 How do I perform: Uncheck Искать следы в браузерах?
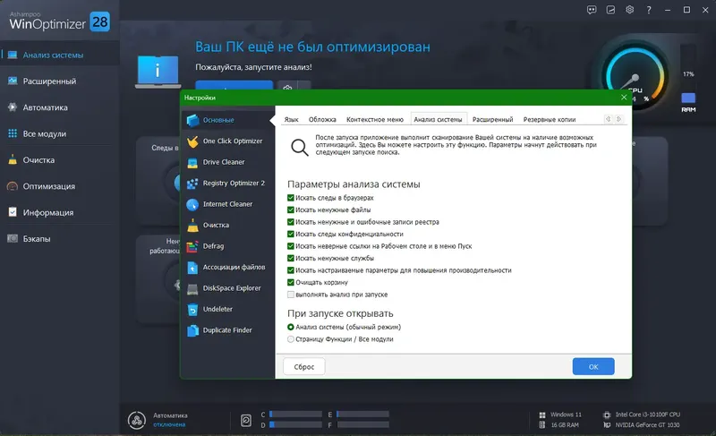click(290, 198)
